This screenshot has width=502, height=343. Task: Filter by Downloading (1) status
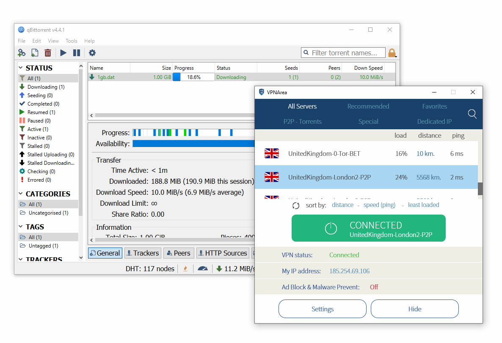click(46, 87)
